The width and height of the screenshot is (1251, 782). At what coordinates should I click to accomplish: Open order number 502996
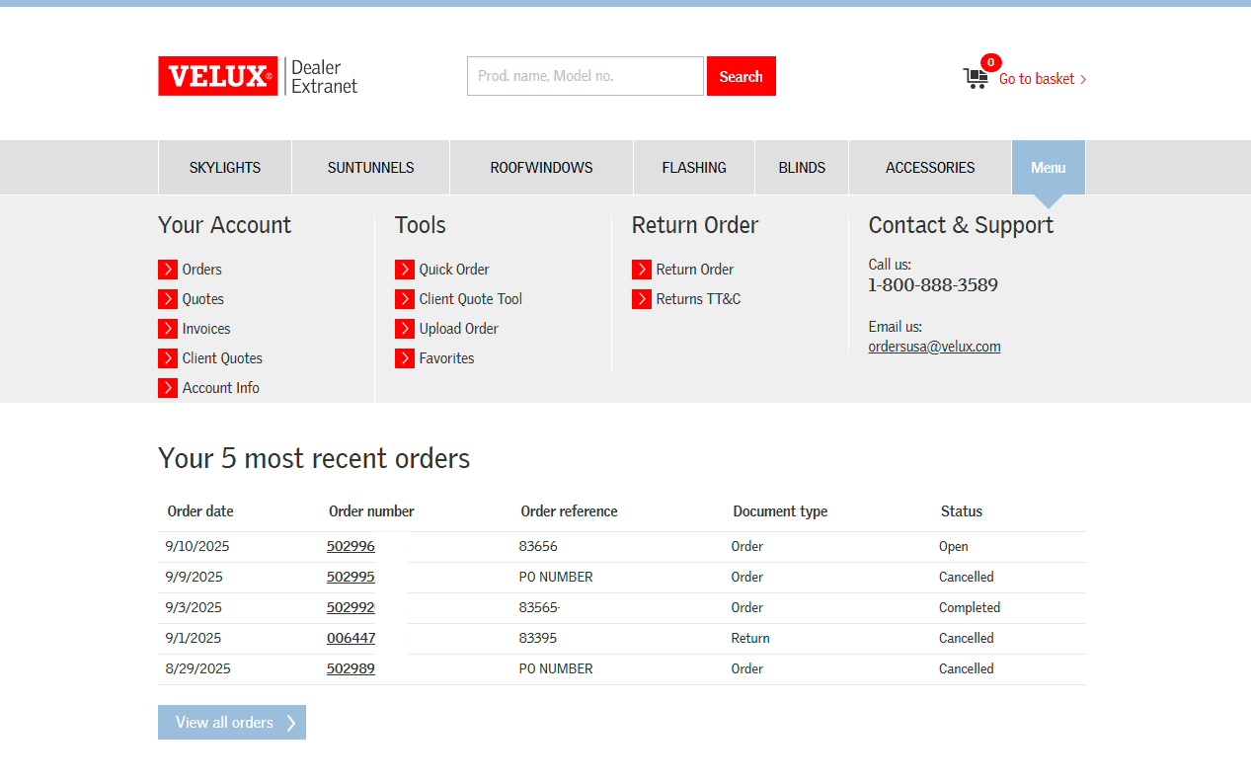click(351, 546)
